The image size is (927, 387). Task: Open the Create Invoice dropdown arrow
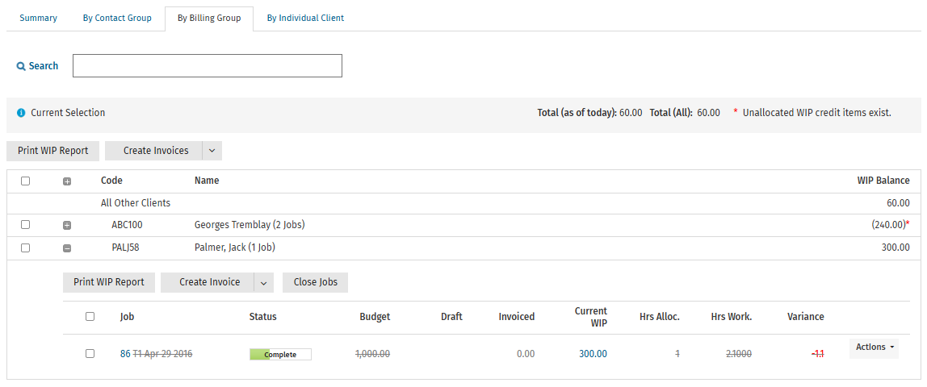pos(264,282)
